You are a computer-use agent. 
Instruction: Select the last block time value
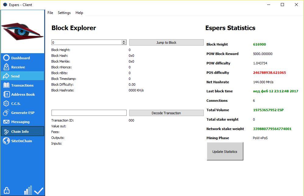275,91
